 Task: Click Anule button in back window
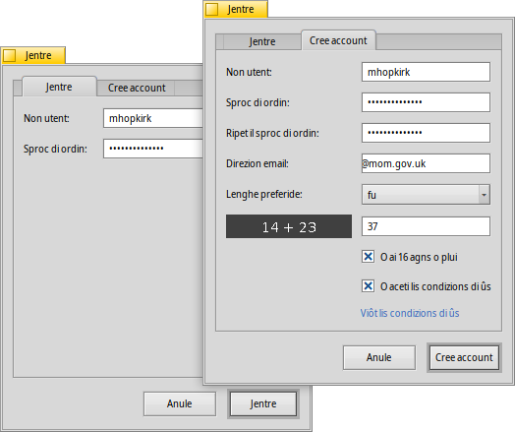[179, 403]
